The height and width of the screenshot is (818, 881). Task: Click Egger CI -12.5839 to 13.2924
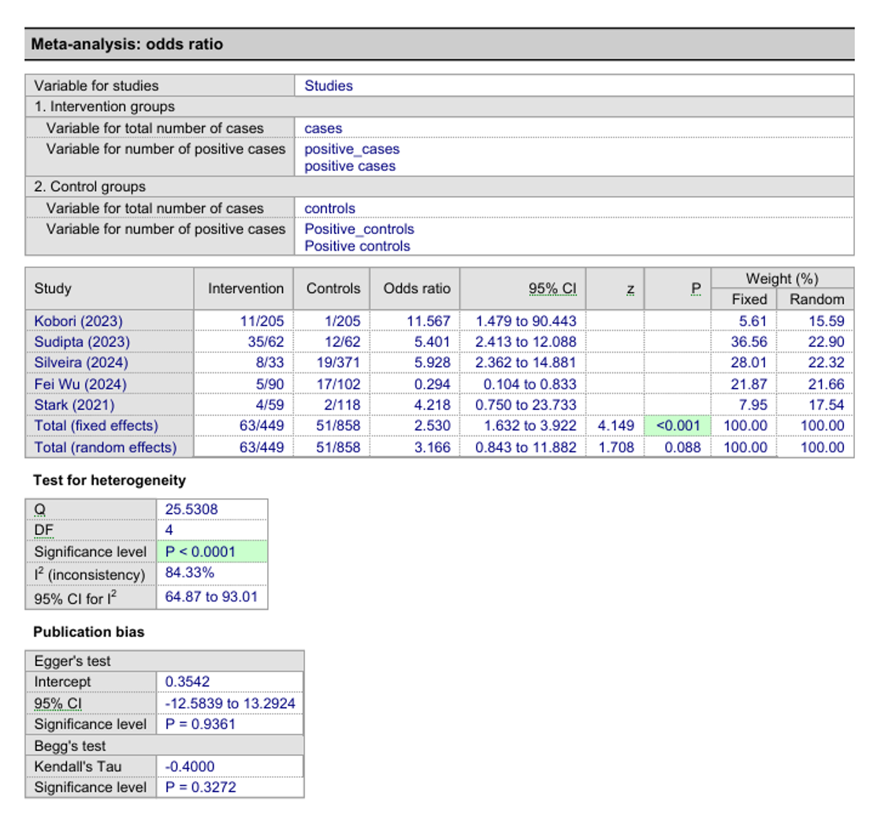tap(230, 704)
